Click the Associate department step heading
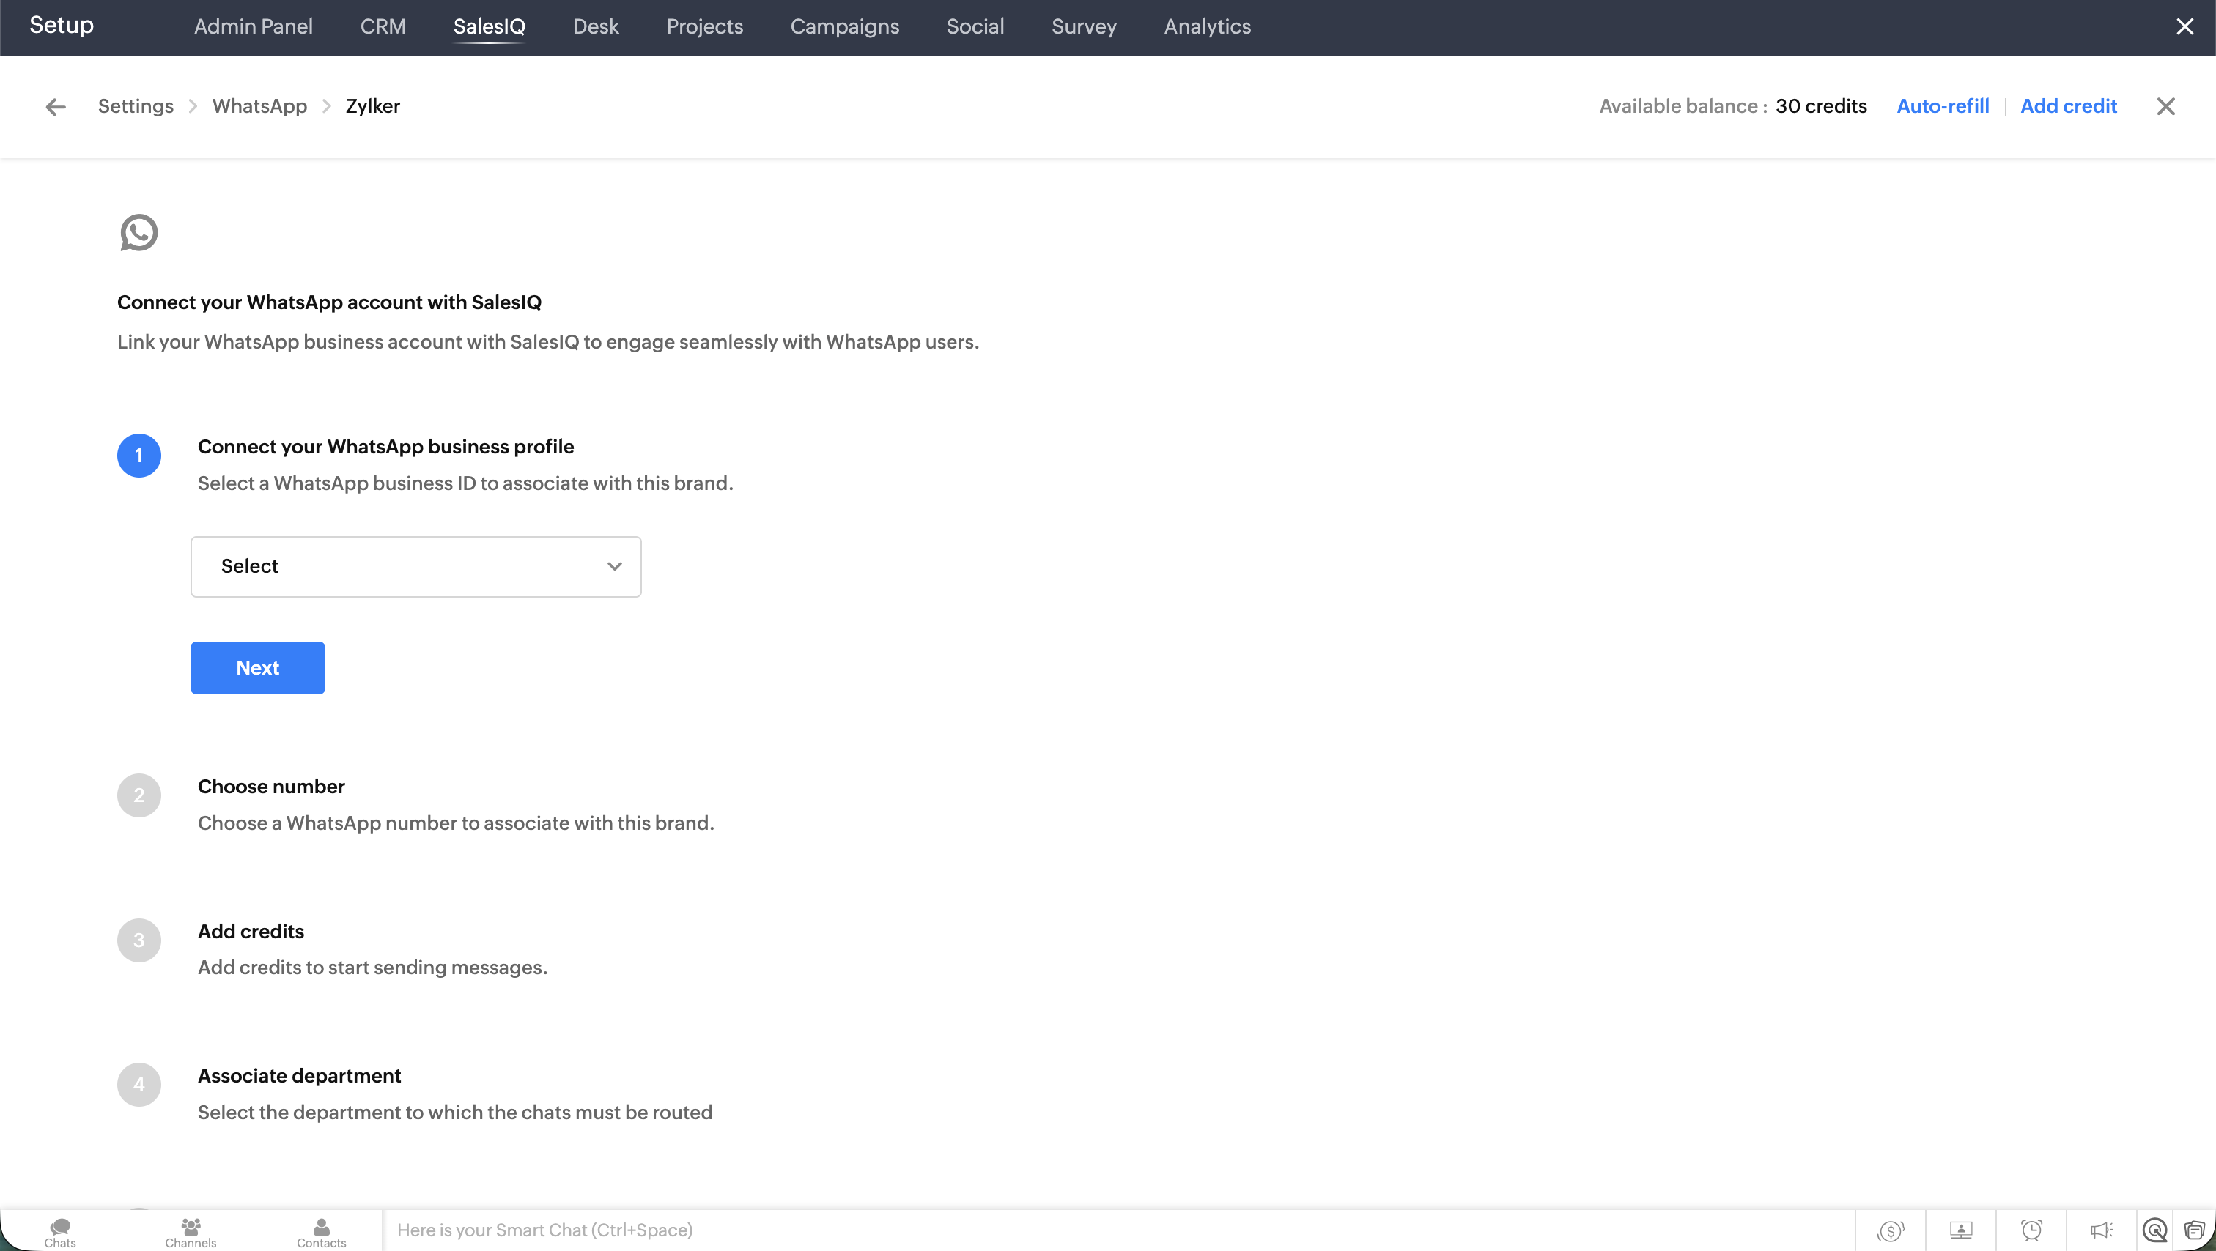Image resolution: width=2216 pixels, height=1251 pixels. (x=300, y=1077)
